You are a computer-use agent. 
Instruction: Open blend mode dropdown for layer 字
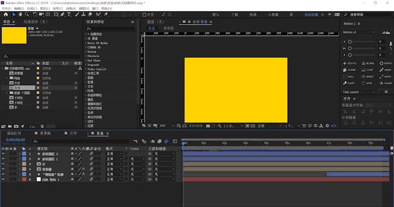[114, 164]
